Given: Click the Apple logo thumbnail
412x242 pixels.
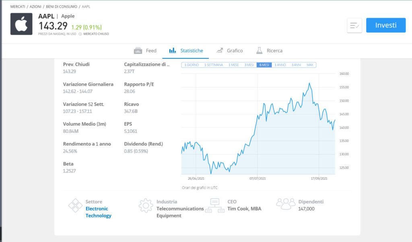Looking at the screenshot, I should 21,24.
